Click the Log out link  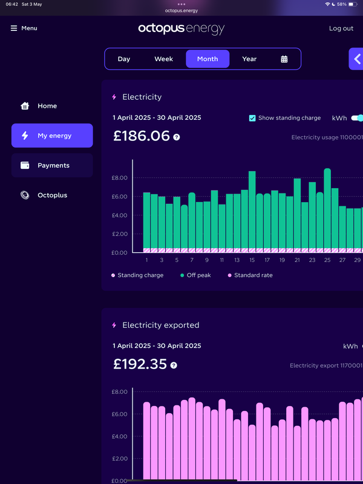(341, 28)
